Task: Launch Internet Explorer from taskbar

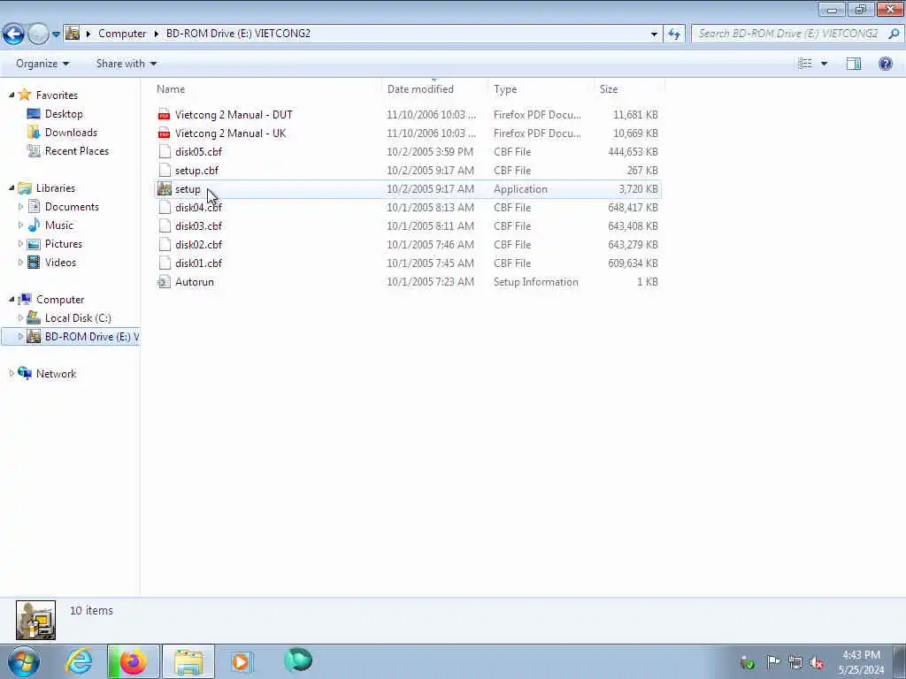Action: pyautogui.click(x=79, y=661)
